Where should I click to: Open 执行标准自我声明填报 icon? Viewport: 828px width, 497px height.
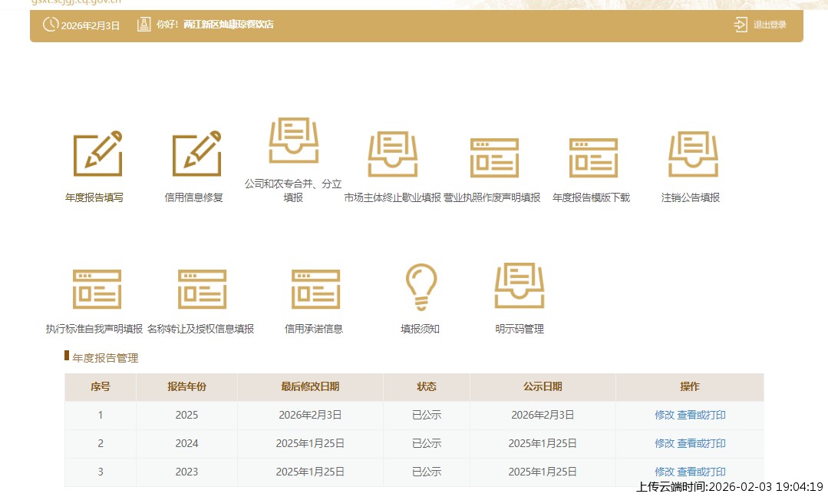point(97,289)
